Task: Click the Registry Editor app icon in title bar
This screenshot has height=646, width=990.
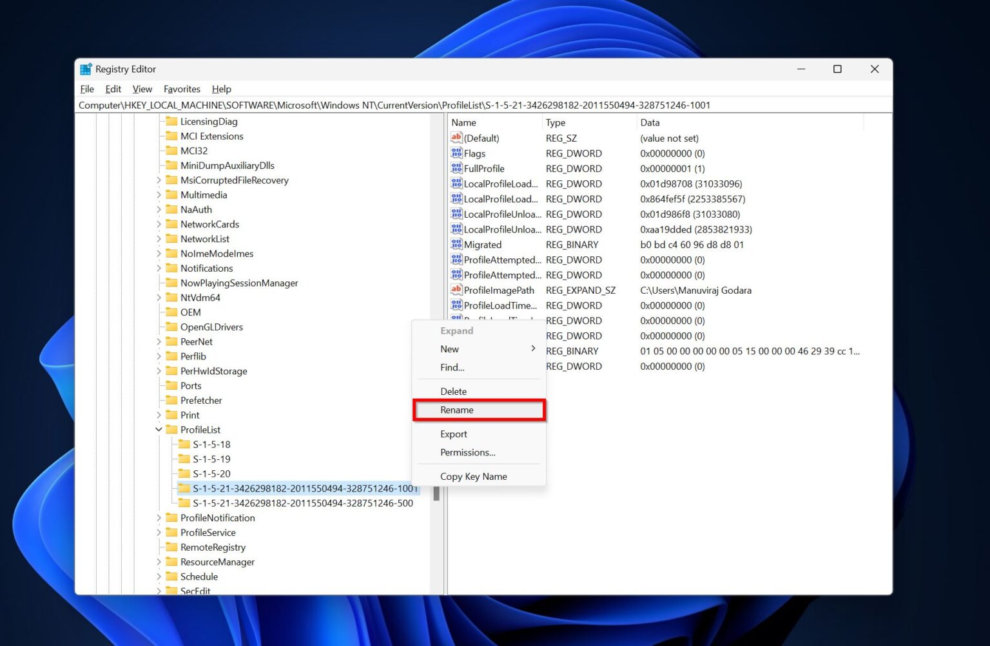Action: [86, 70]
